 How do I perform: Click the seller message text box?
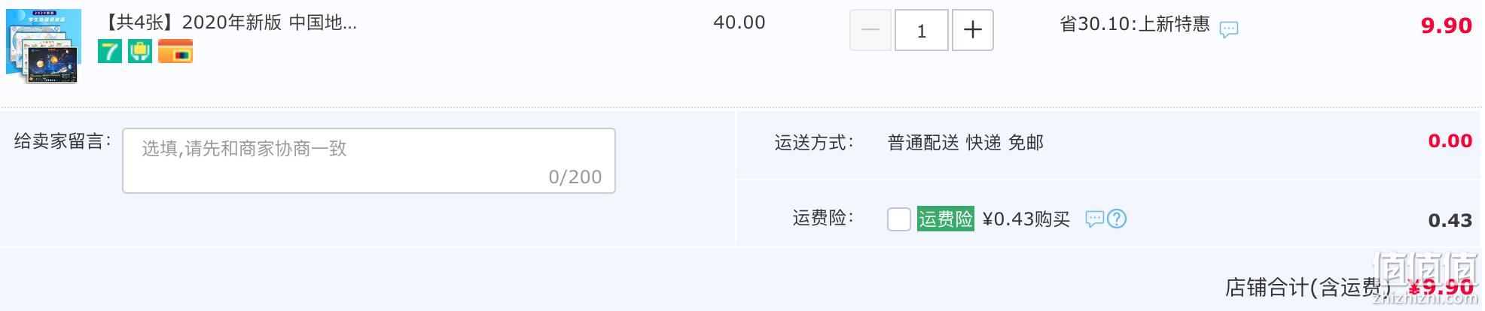369,161
